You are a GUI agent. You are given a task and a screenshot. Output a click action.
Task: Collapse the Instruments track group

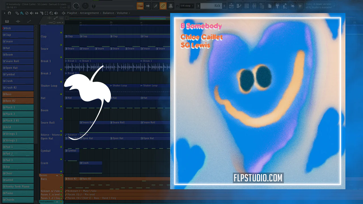tap(57, 202)
